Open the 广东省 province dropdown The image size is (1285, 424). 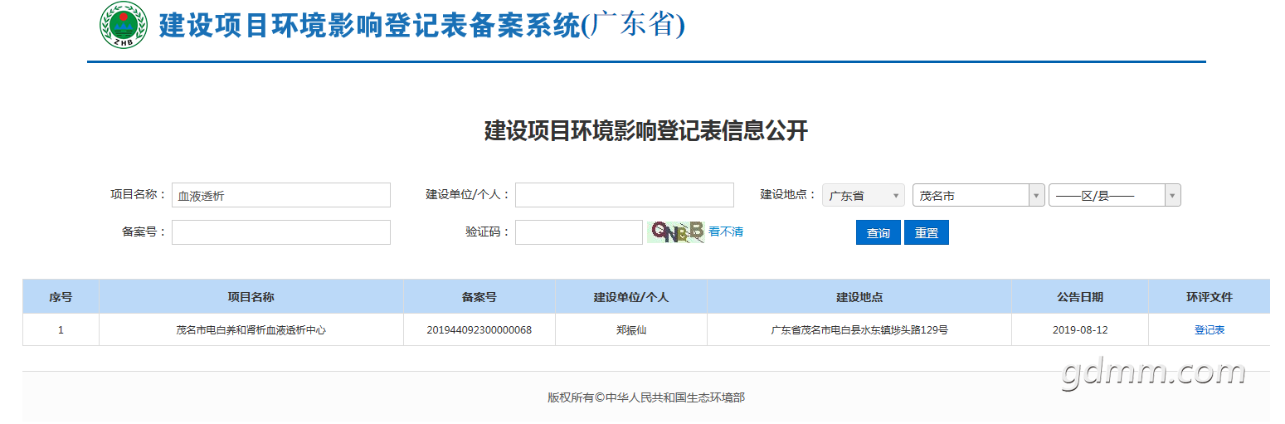(864, 195)
